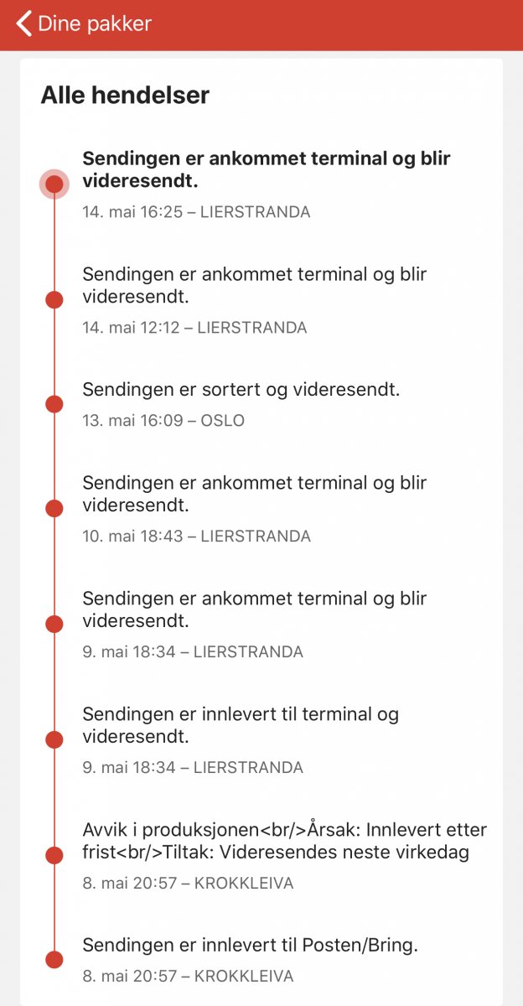
Task: Tap 'Avvik i produksjonen' event text
Action: [x=284, y=841]
